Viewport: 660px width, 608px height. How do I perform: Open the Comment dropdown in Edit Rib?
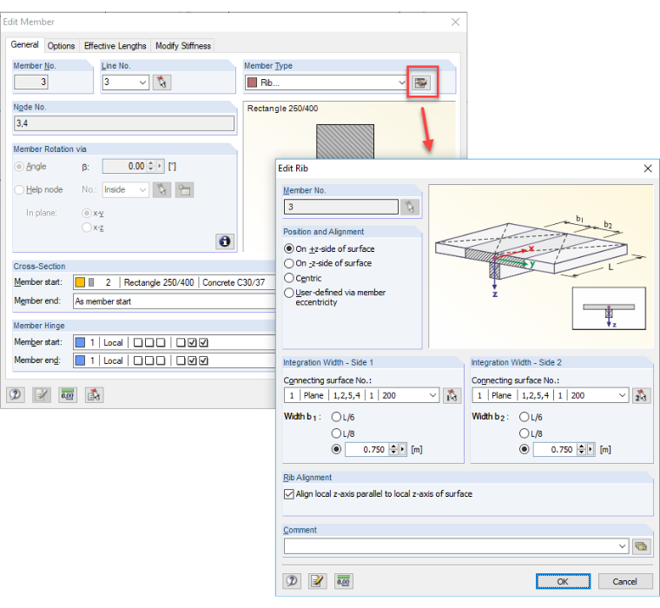pos(622,546)
